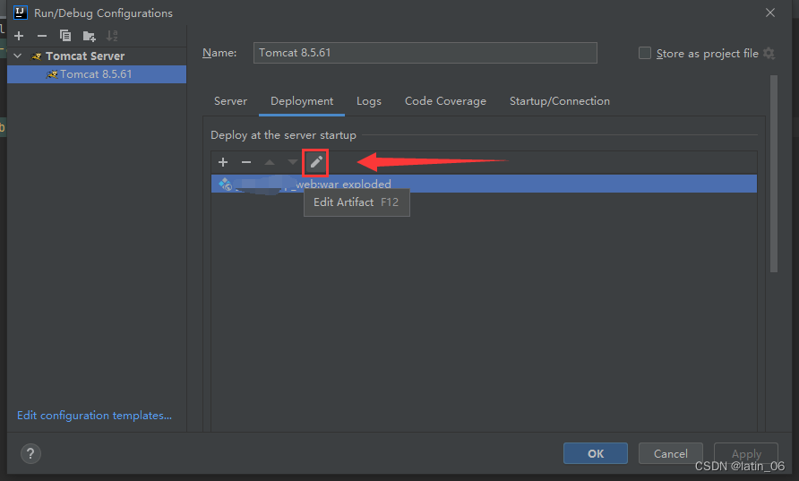Add a new run configuration

coord(19,36)
